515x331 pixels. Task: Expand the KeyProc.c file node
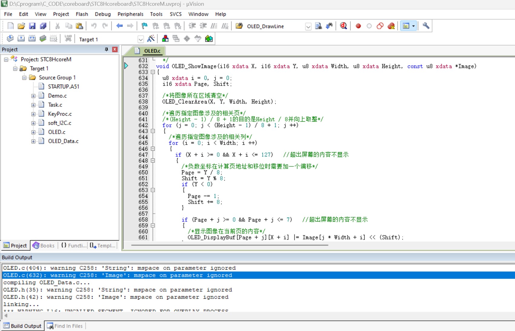pos(33,114)
